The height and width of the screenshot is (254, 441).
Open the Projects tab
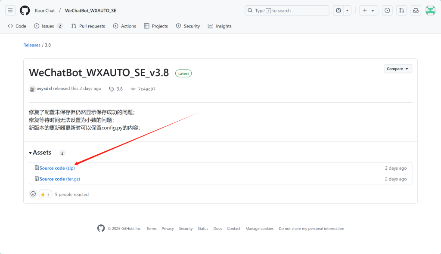(156, 26)
